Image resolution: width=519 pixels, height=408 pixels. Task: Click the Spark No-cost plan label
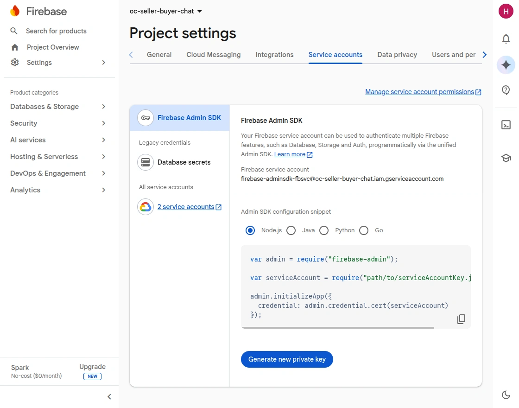point(37,371)
